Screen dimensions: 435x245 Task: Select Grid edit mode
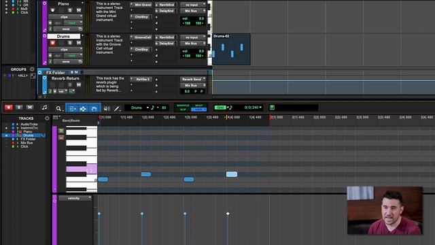(x=198, y=110)
